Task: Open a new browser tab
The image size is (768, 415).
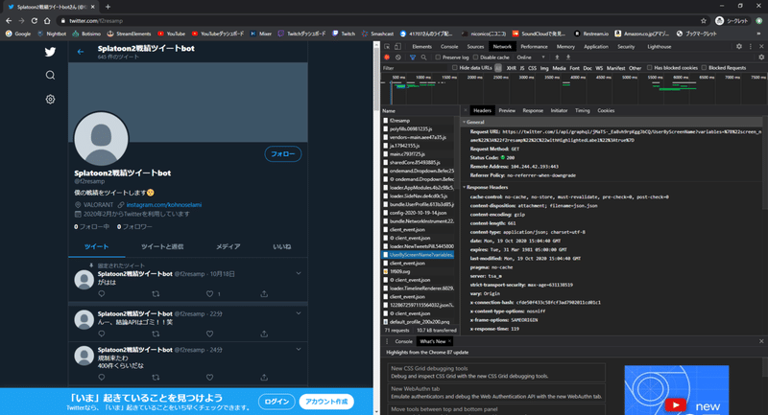Action: (108, 7)
